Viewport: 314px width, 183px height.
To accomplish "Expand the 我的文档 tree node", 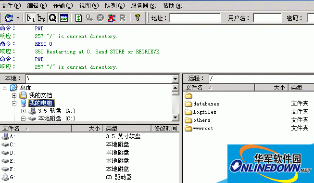I will 14,95.
